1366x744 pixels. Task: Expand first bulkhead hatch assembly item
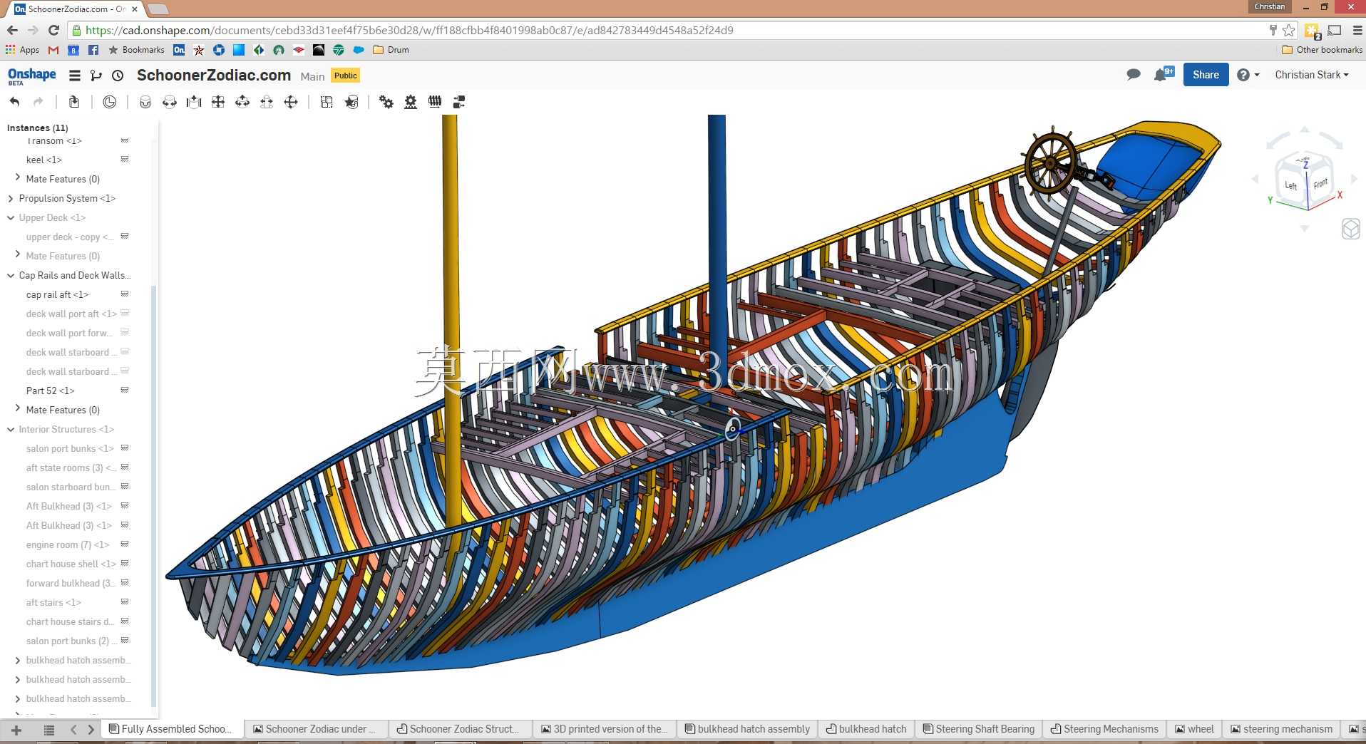18,661
